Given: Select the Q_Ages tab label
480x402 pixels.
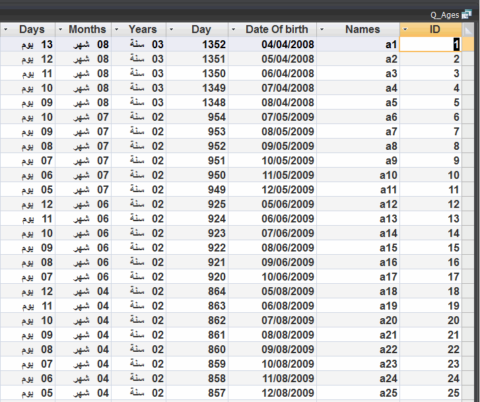Looking at the screenshot, I should coord(445,15).
